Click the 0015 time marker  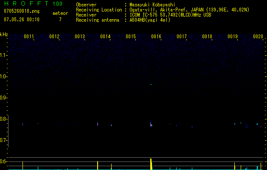(131, 36)
